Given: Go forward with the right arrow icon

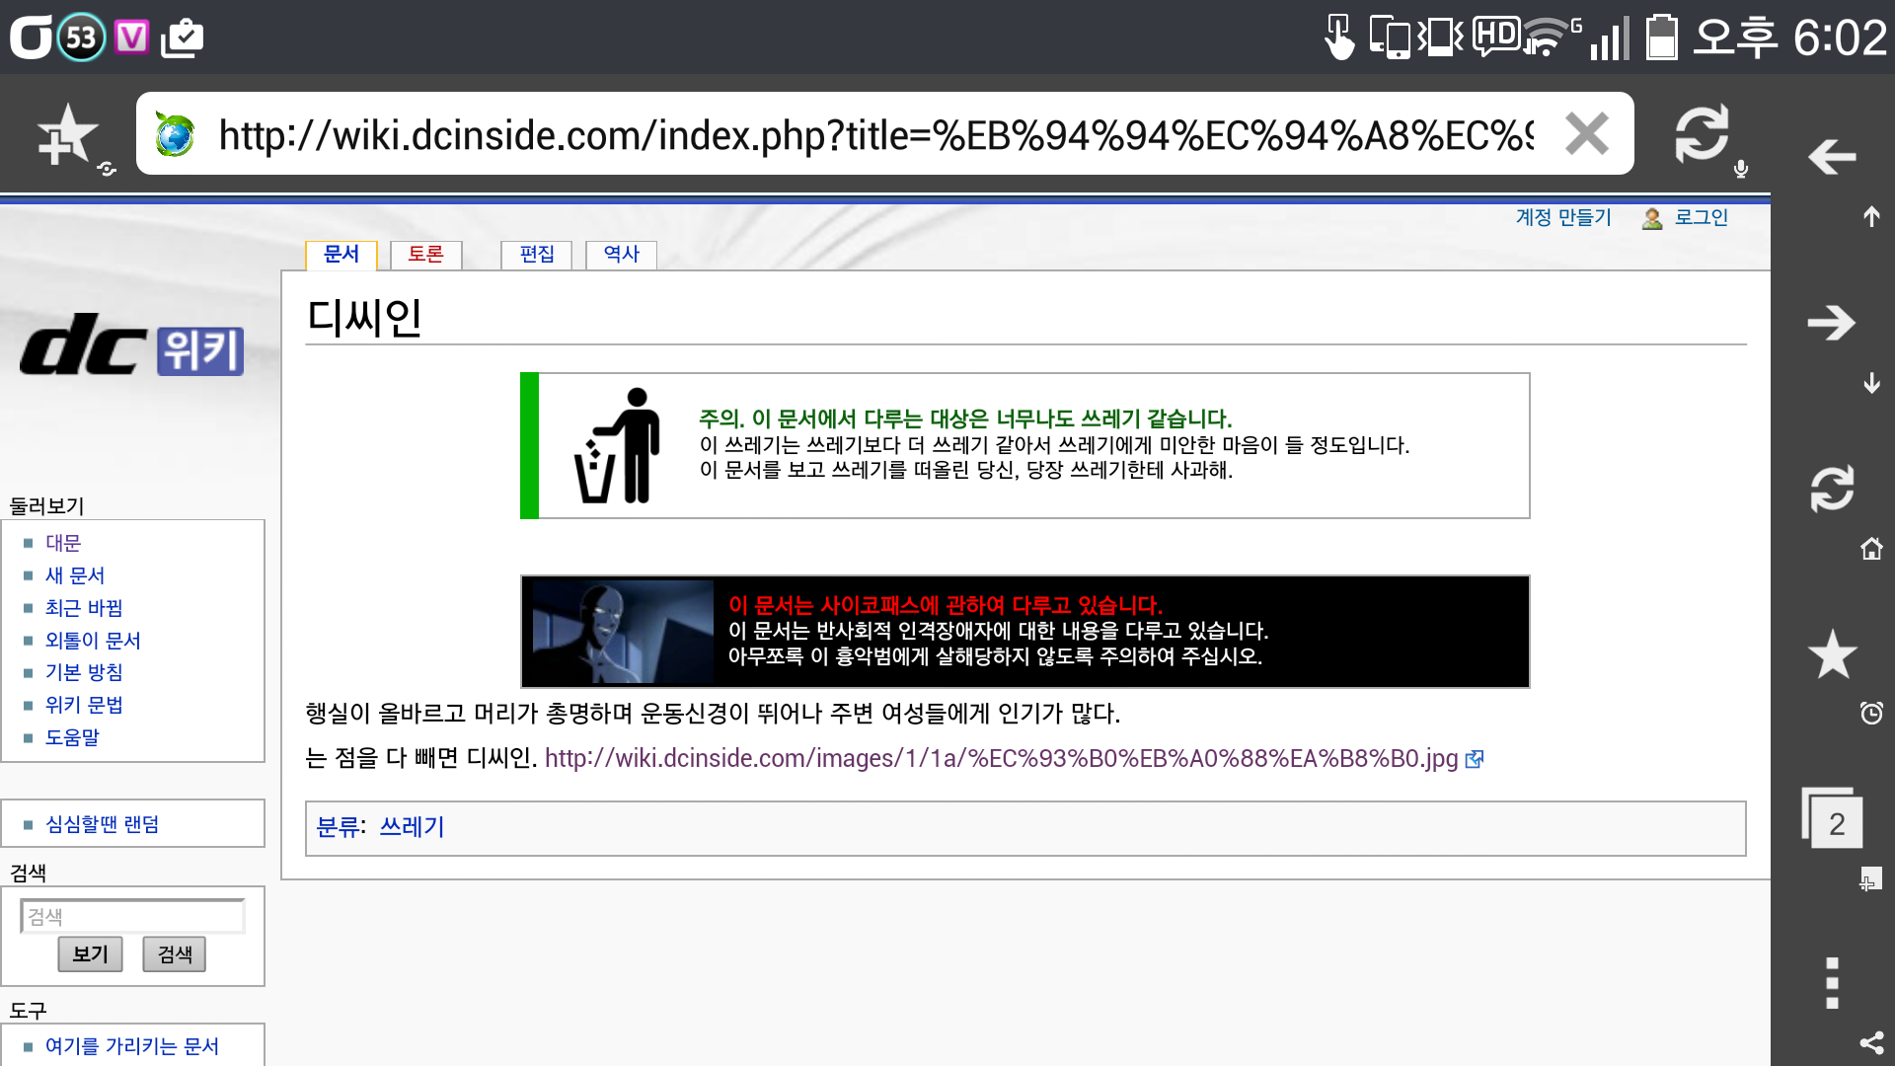Looking at the screenshot, I should click(x=1832, y=323).
